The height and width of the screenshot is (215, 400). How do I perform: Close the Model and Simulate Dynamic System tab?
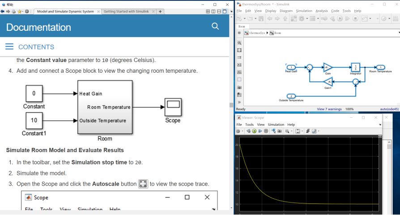point(98,12)
